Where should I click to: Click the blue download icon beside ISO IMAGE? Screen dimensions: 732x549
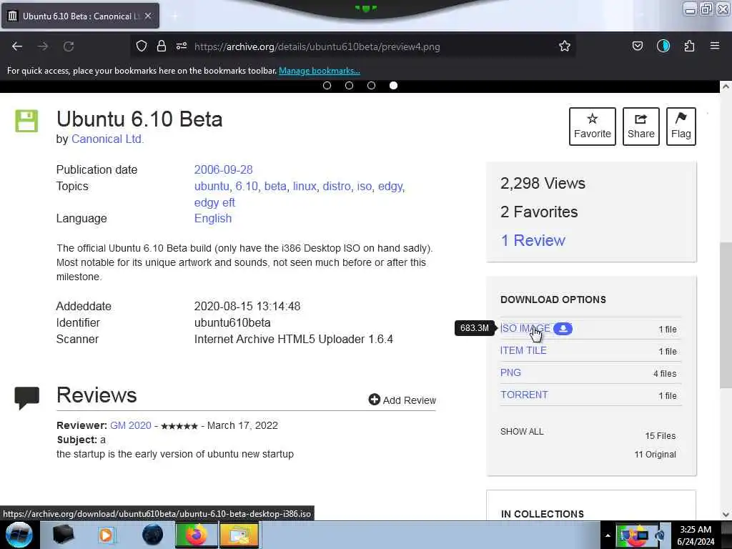[x=563, y=329]
